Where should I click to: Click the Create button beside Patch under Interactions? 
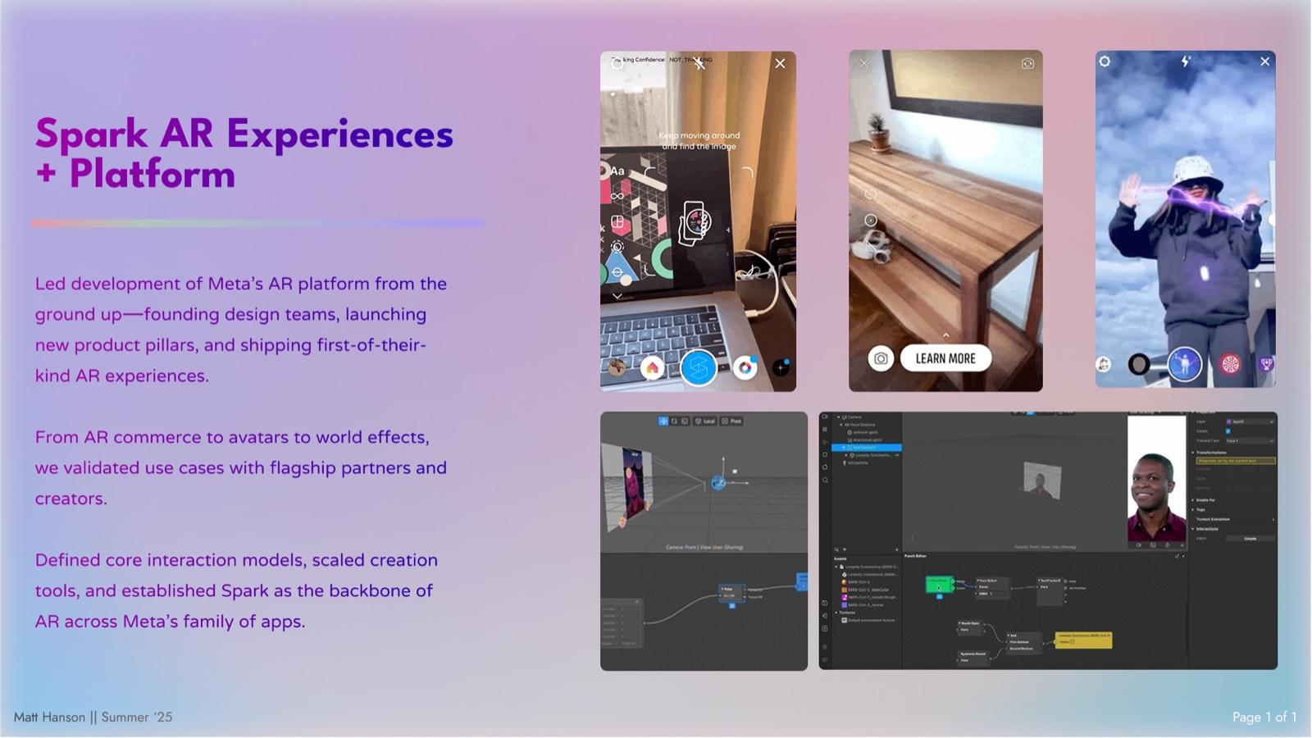(1250, 539)
